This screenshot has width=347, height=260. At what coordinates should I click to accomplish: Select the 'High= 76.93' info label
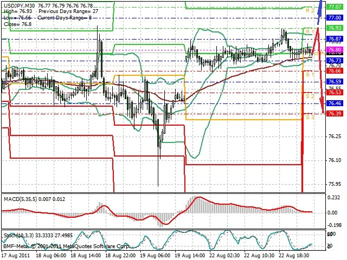coord(18,11)
